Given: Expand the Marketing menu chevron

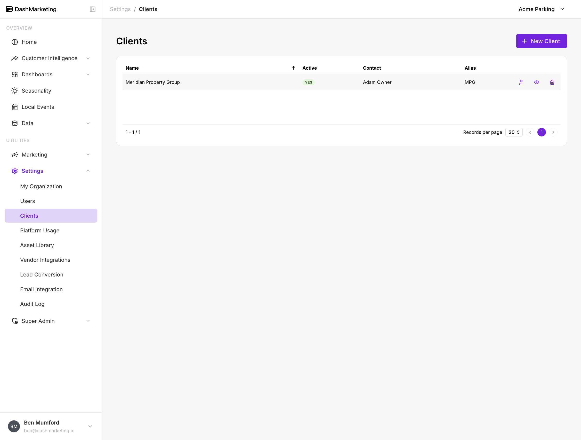Looking at the screenshot, I should [88, 155].
